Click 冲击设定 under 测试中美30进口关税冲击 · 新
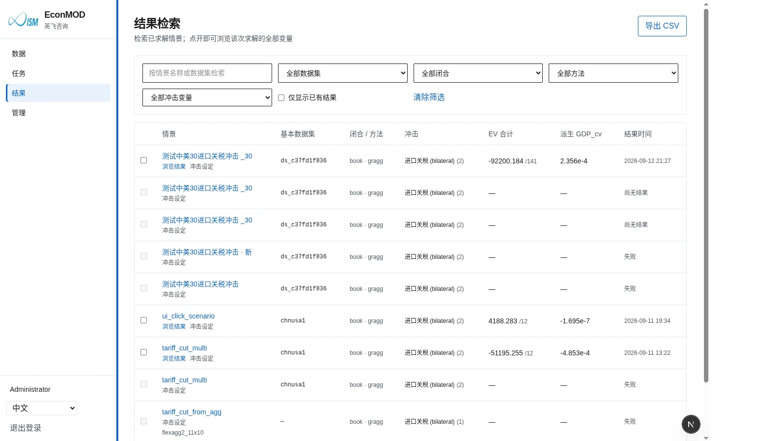Screen dimensions: 769x441 point(174,262)
